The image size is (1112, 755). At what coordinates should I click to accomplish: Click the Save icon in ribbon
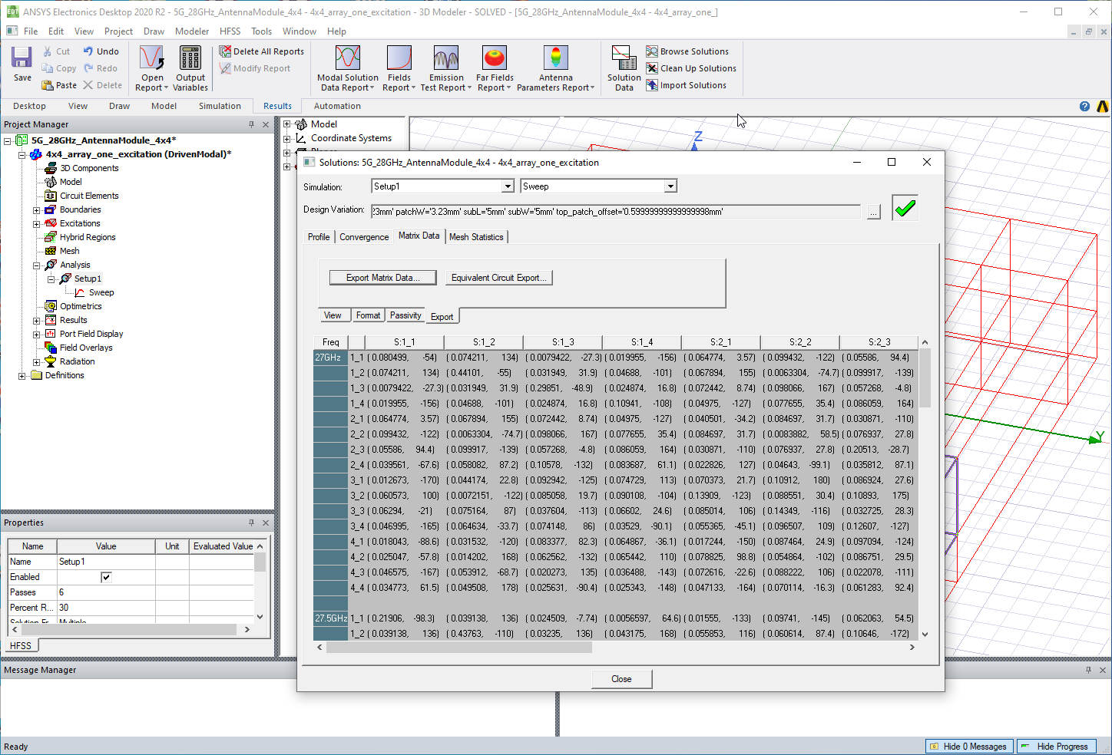tap(22, 58)
